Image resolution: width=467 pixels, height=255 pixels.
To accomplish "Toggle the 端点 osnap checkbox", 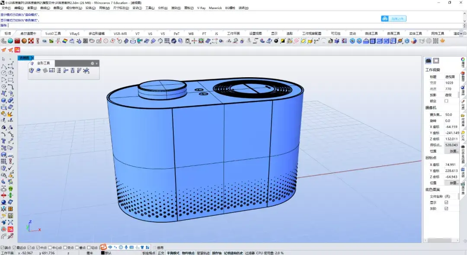I will pos(3,248).
